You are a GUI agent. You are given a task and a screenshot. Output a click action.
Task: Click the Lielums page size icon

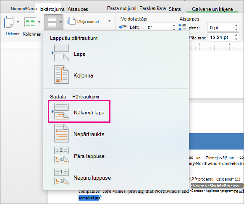click(8, 22)
